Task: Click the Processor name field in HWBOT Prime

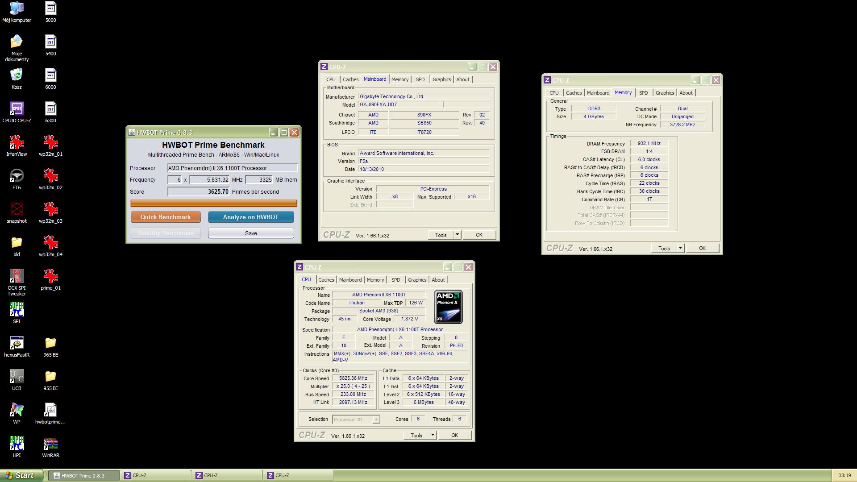Action: (232, 168)
